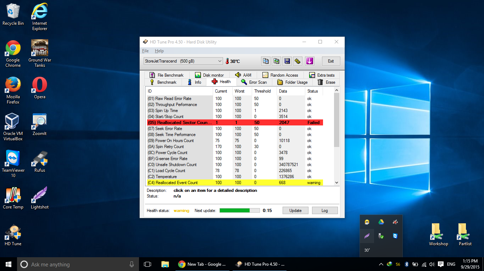Switch to the Disk monitor tab

click(x=210, y=75)
